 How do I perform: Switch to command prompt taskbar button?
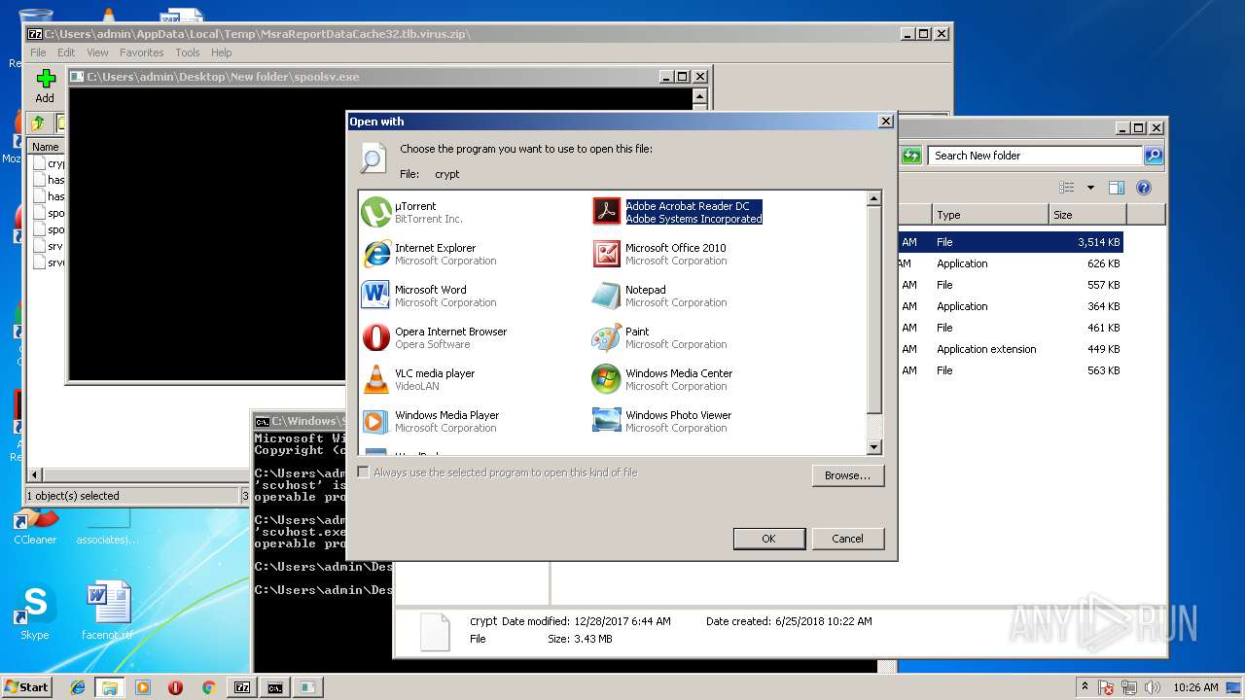(275, 687)
